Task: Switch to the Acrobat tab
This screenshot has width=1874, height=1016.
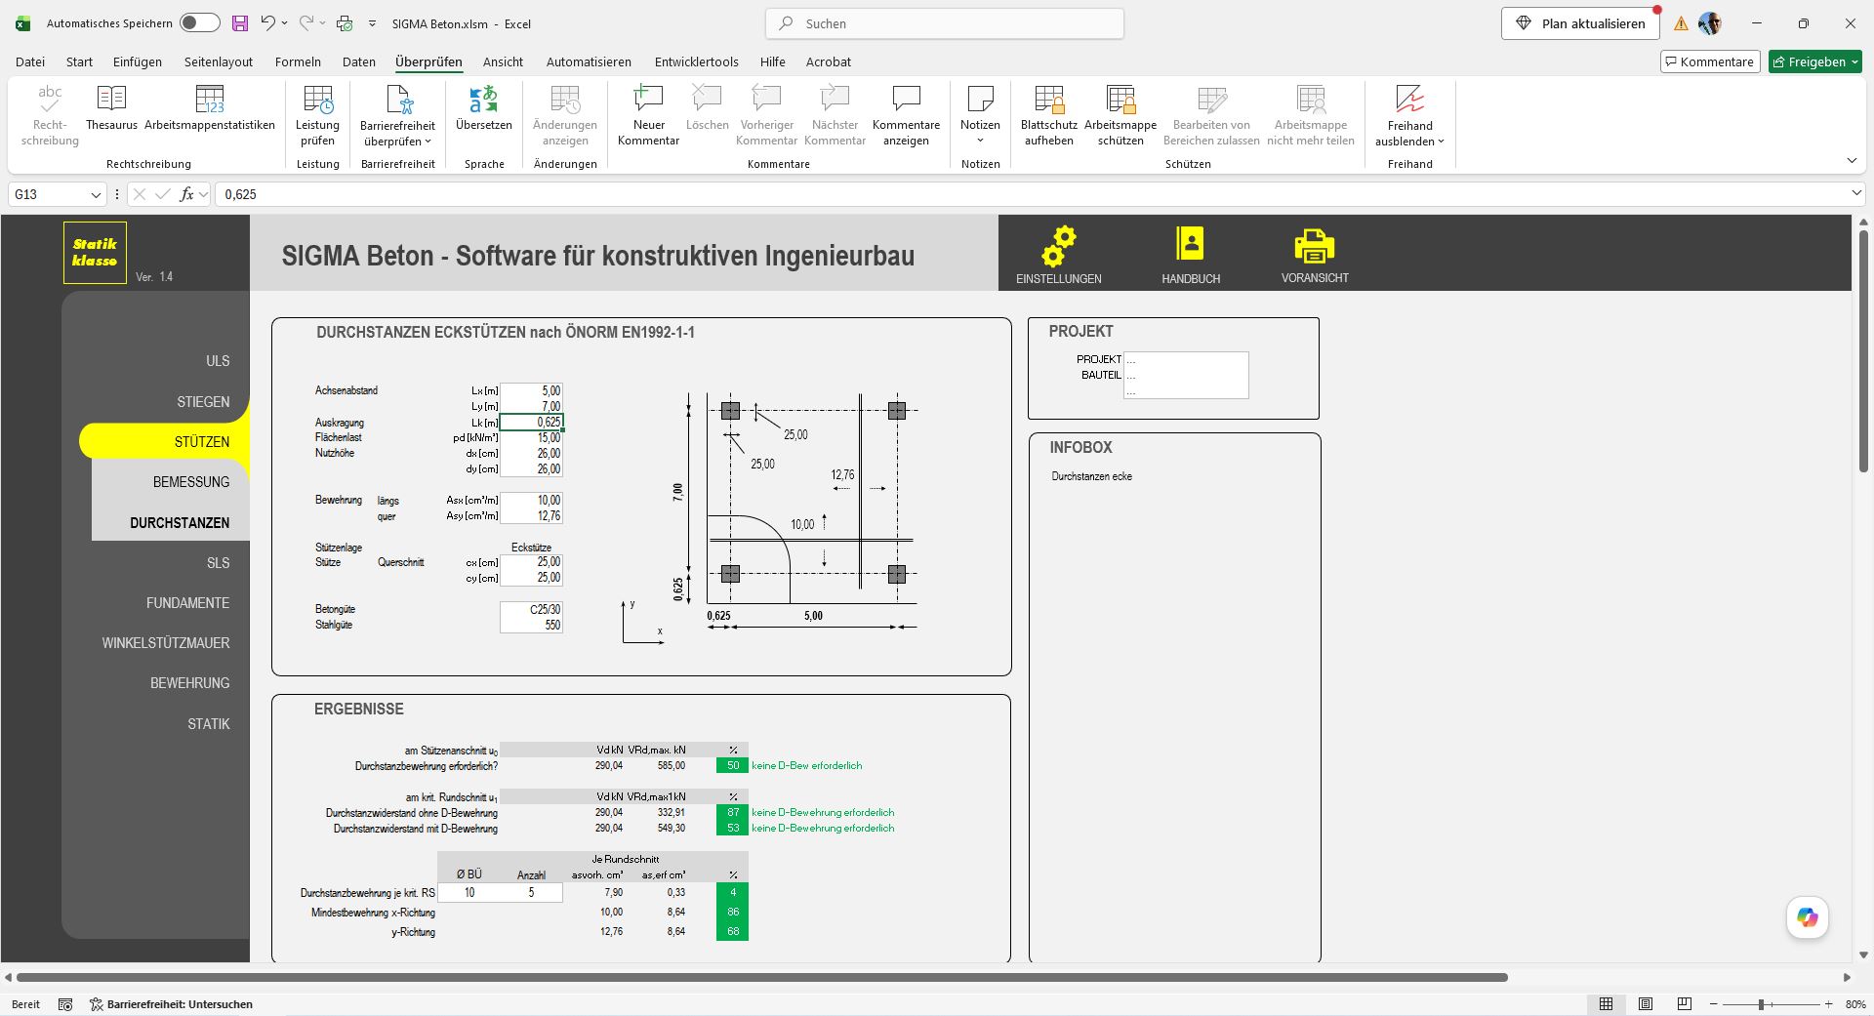Action: pos(828,61)
